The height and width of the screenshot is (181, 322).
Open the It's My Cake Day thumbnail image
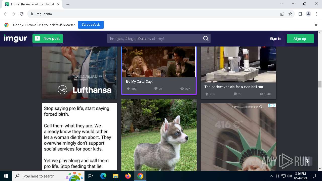[159, 62]
